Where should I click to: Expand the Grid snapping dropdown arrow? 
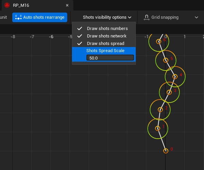[x=196, y=17]
